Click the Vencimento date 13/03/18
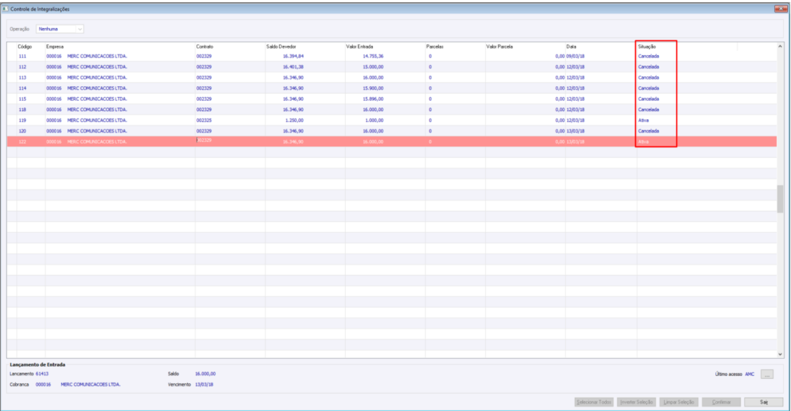Screen dimensions: 791x411 click(204, 384)
